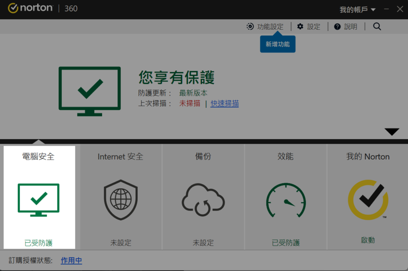This screenshot has height=271, width=408.
Task: Click the gear 設定 icon
Action: 300,27
